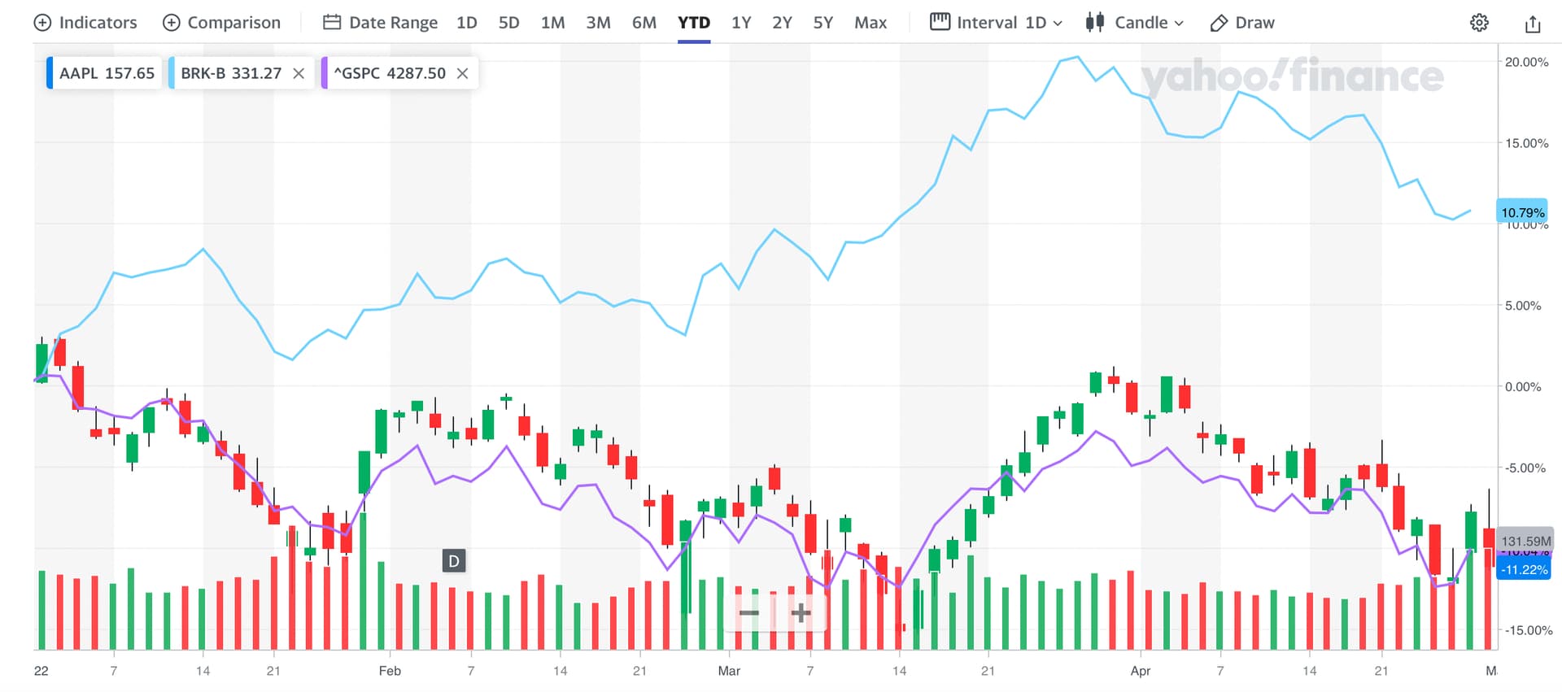
Task: Select the 1D range
Action: pos(467,23)
